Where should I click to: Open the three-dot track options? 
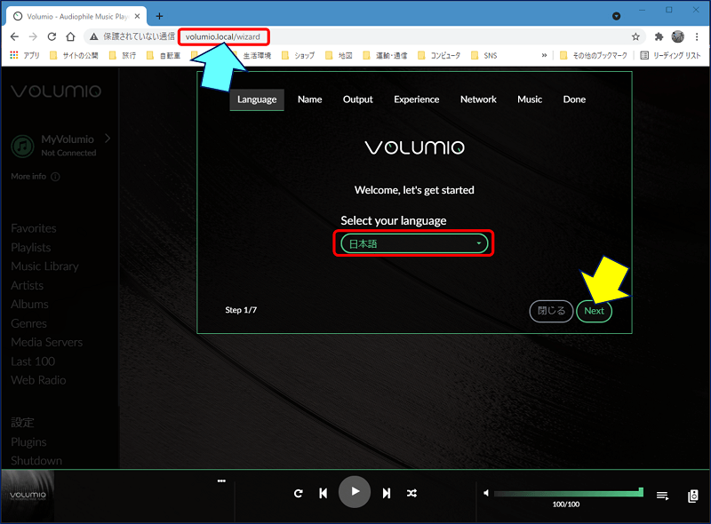click(x=221, y=481)
